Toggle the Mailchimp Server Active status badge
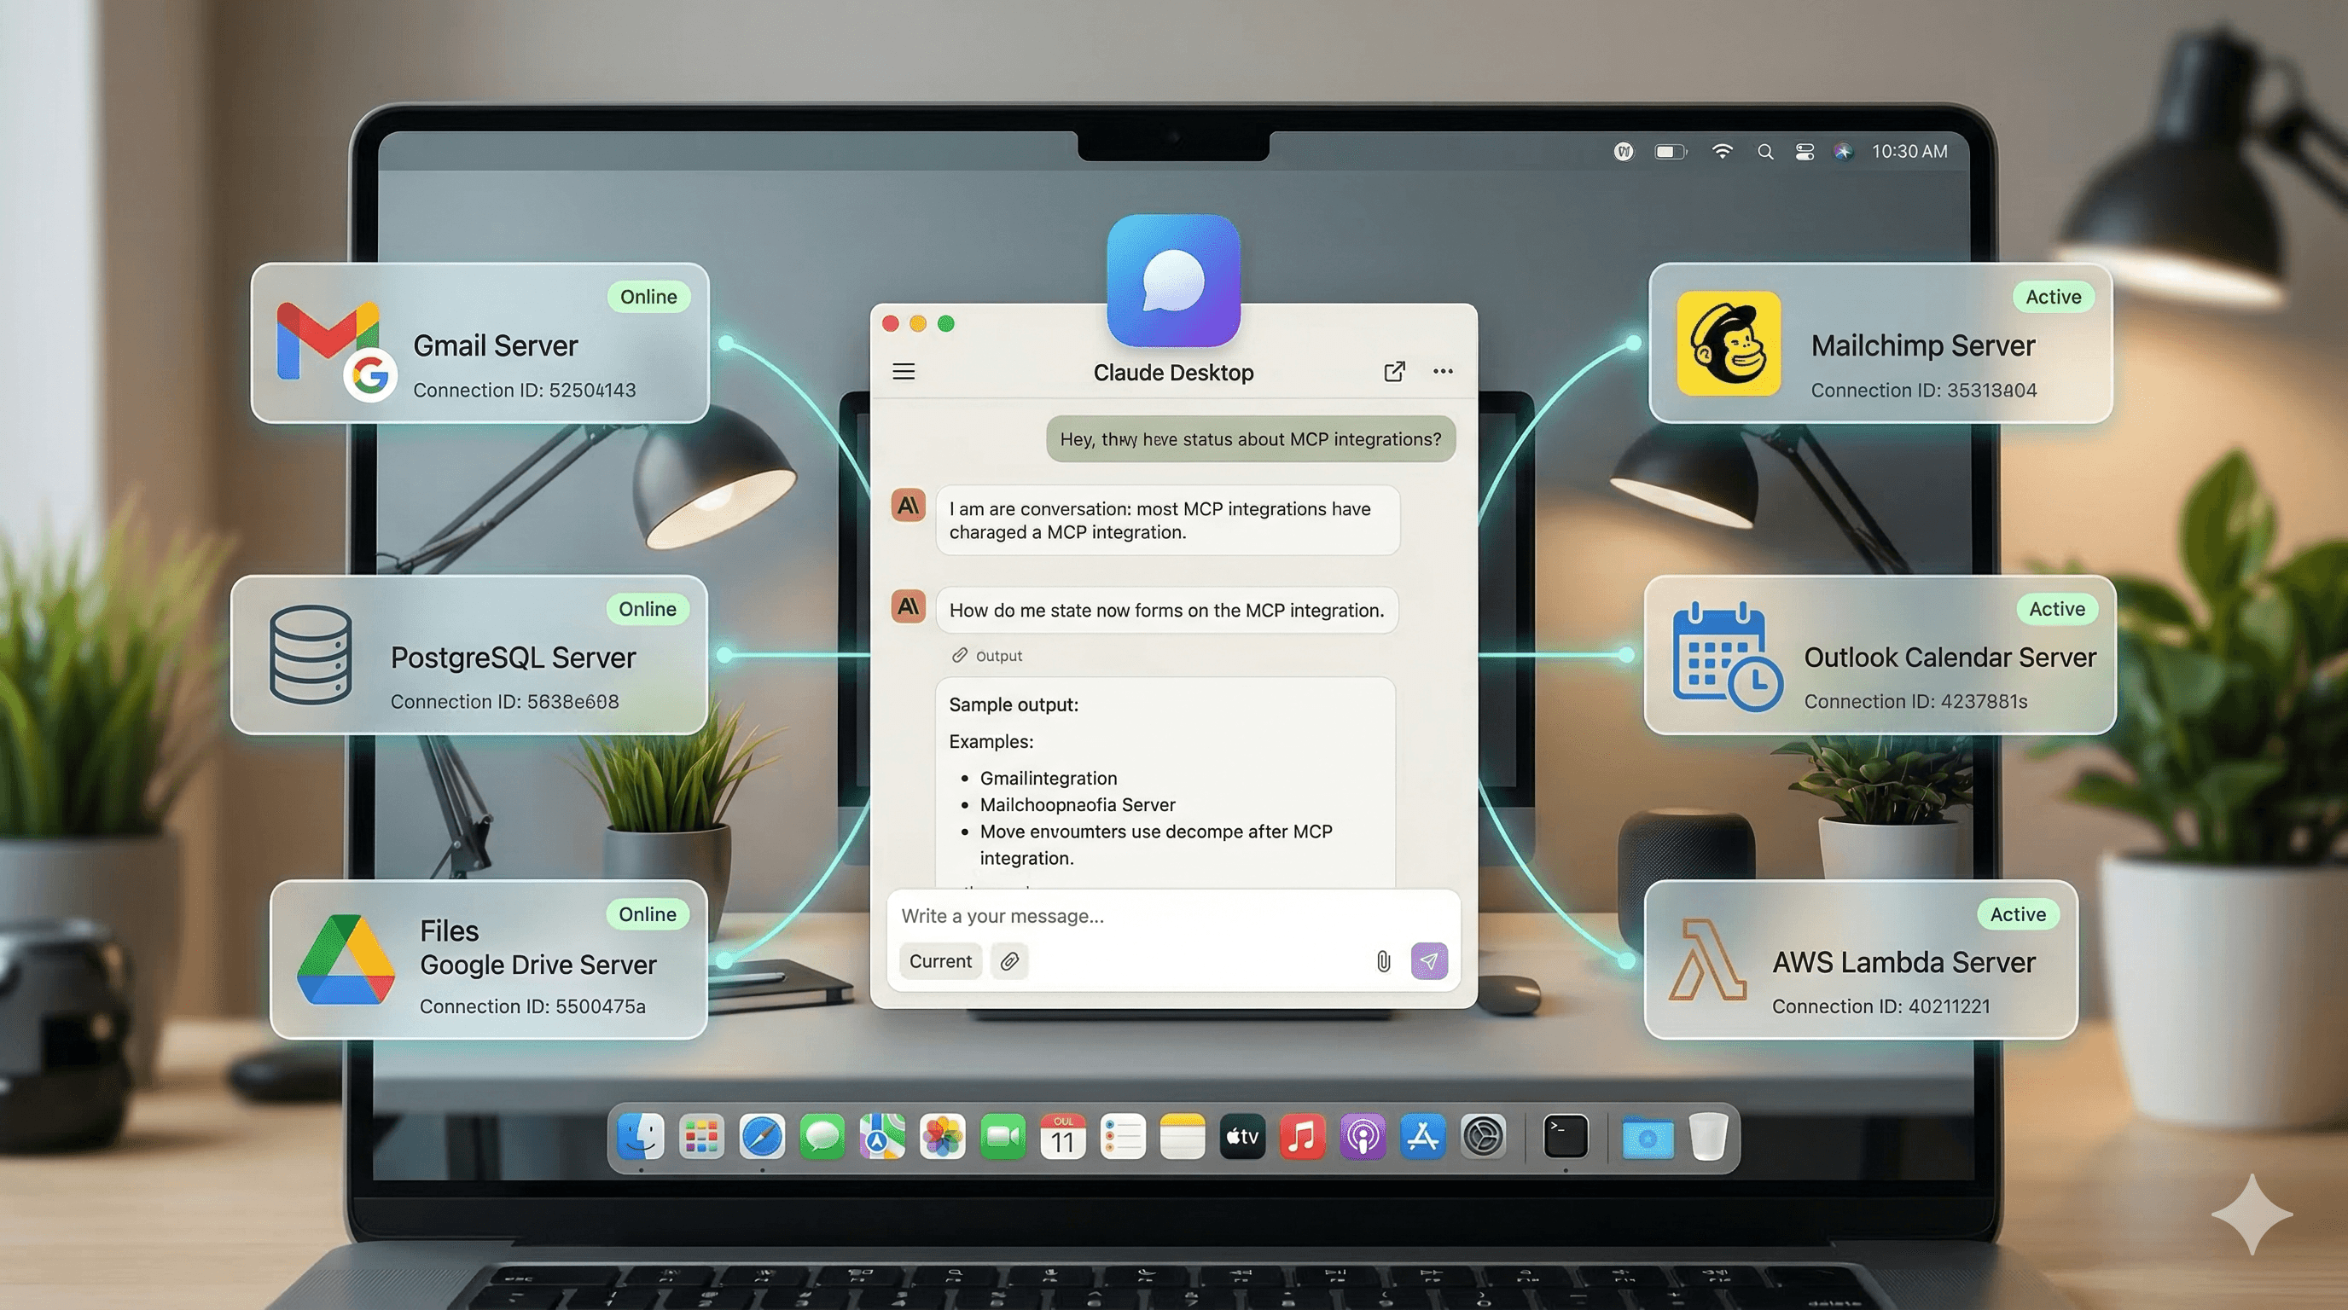This screenshot has height=1310, width=2348. (x=2052, y=296)
